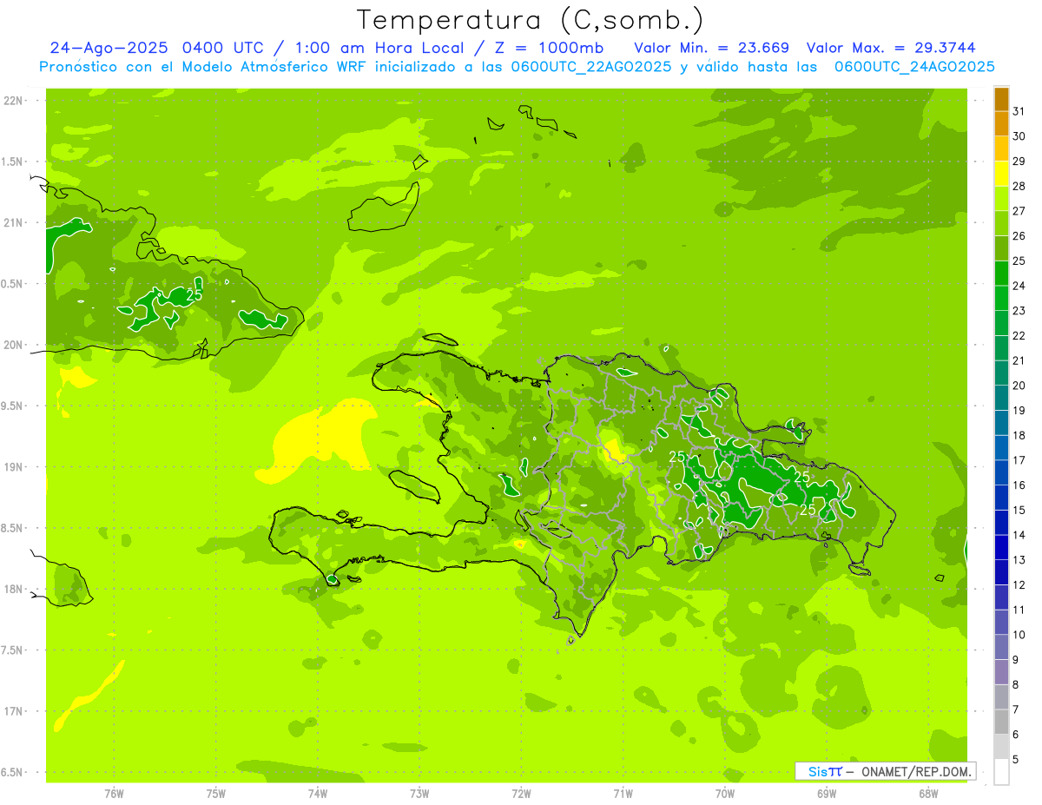Click legend value 31

[1019, 111]
